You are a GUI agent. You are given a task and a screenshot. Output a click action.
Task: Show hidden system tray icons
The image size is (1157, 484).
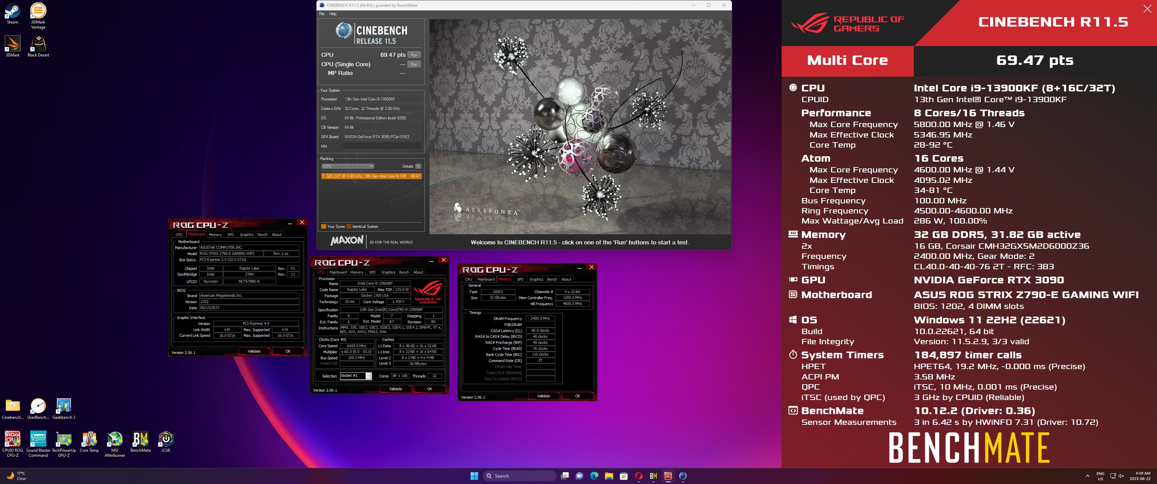(1087, 476)
